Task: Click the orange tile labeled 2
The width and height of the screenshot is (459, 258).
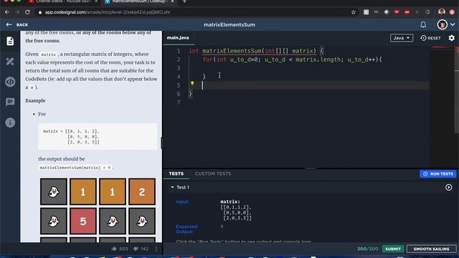Action: point(142,192)
